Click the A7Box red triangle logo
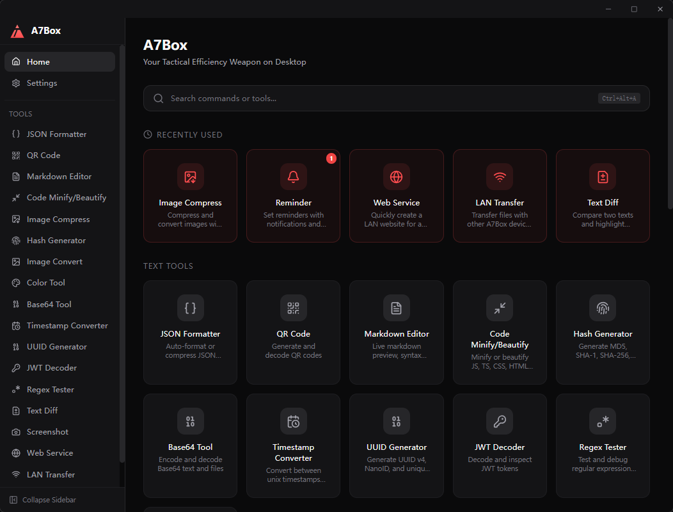The height and width of the screenshot is (512, 673). tap(17, 31)
